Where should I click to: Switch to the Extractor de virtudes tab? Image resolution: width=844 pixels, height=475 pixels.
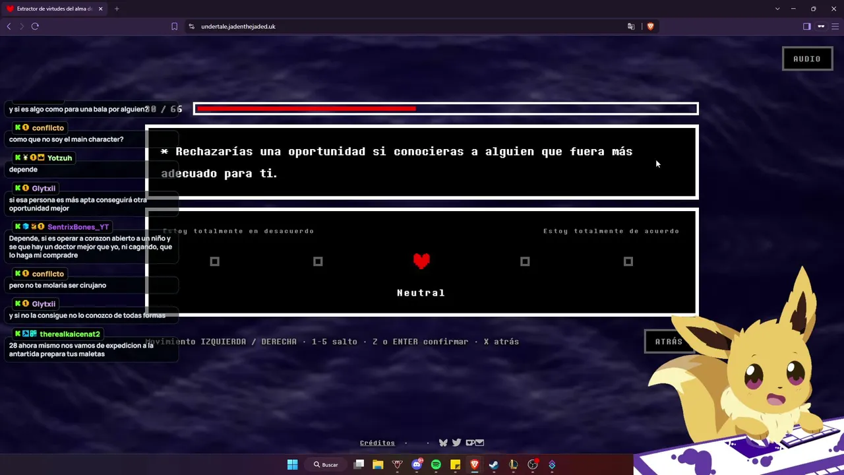coord(54,9)
